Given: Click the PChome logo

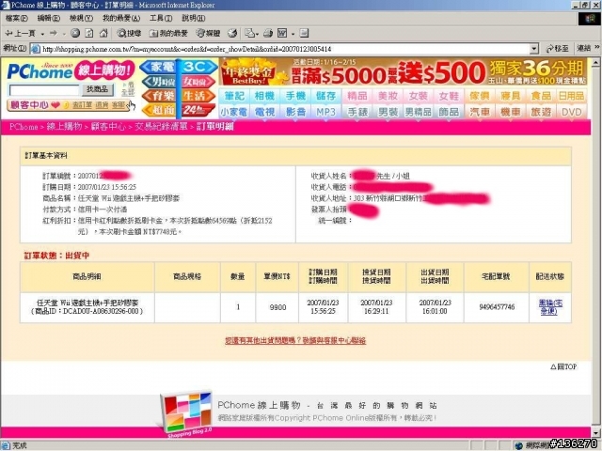Looking at the screenshot, I should (x=40, y=71).
